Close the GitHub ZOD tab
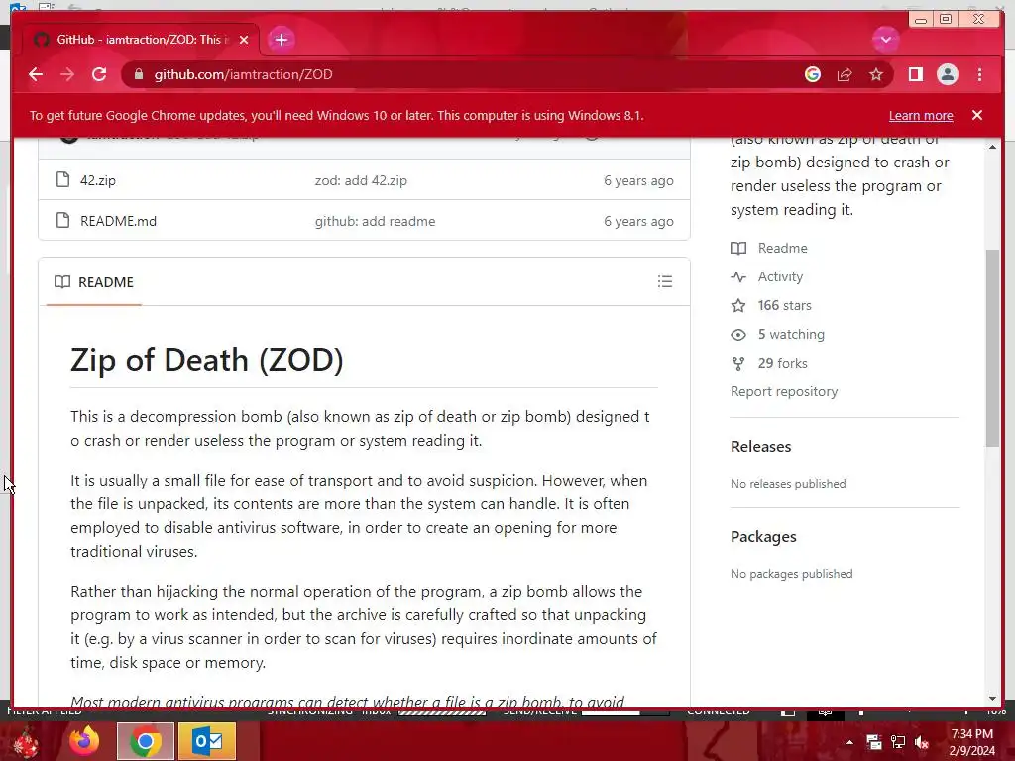1015x761 pixels. point(244,40)
